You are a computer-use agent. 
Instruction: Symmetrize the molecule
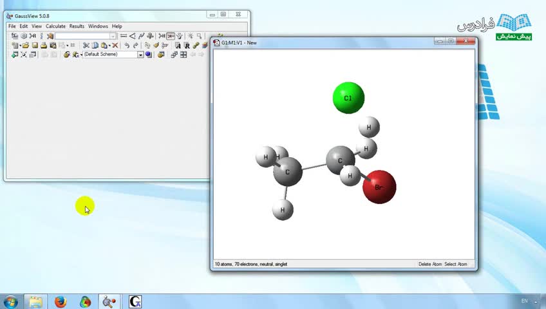[x=165, y=45]
